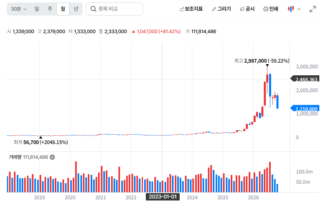The height and width of the screenshot is (205, 323).
Task: Expand the chart type dropdown arrow
Action: (x=299, y=9)
